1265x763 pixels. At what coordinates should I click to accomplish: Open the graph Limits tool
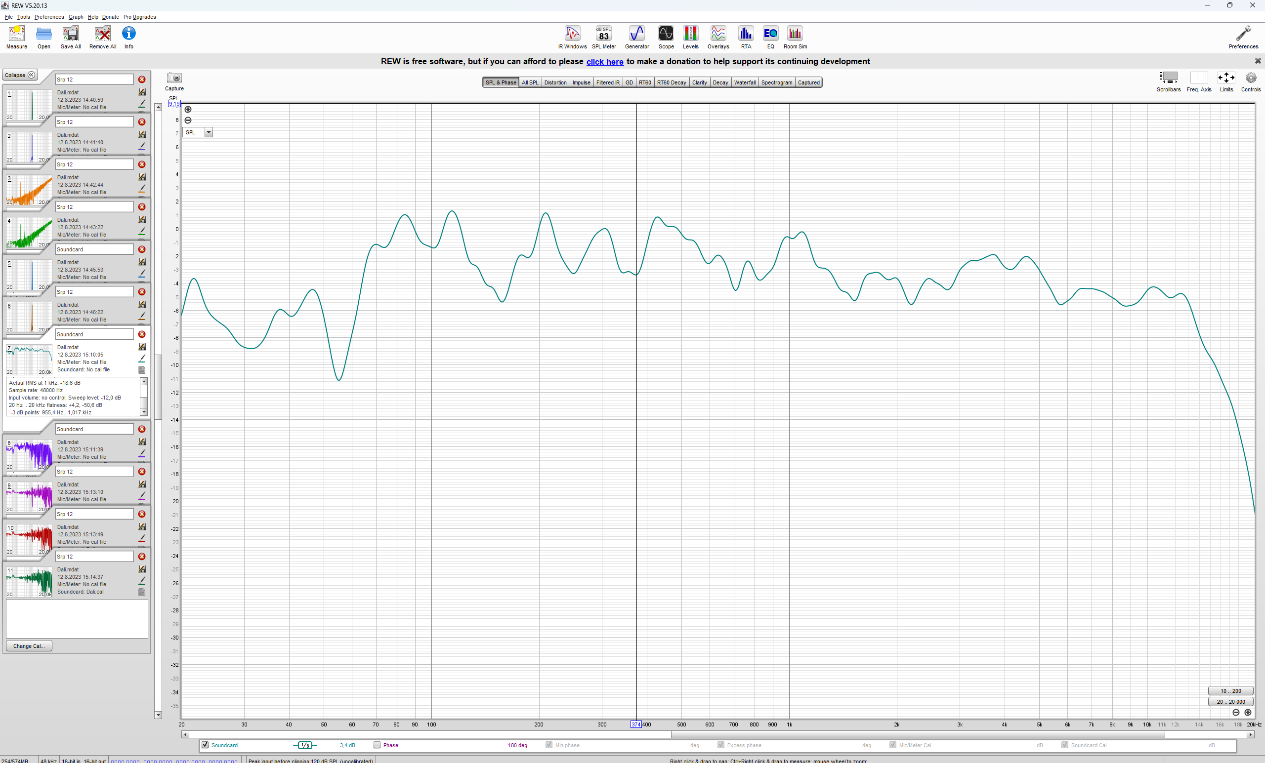pos(1226,78)
